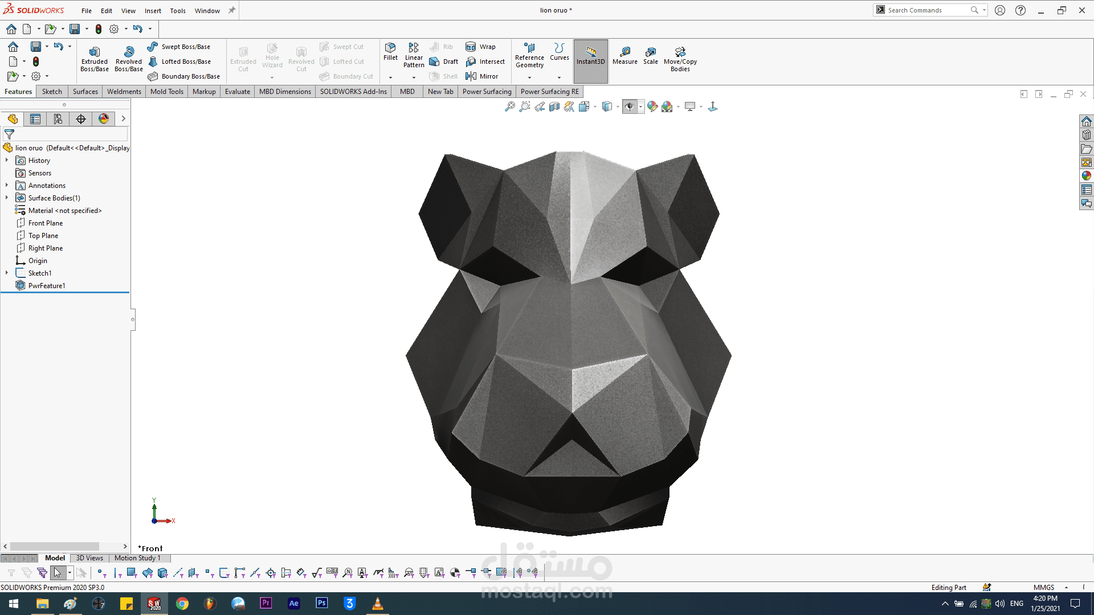Expand the Surface Bodies(1) folder
The width and height of the screenshot is (1094, 615).
click(x=6, y=198)
